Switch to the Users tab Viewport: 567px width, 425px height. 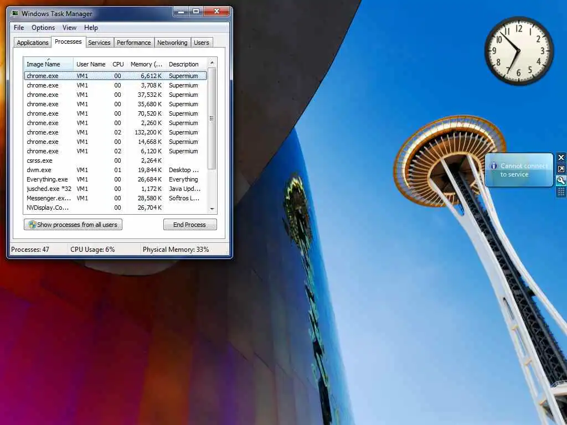click(x=202, y=43)
